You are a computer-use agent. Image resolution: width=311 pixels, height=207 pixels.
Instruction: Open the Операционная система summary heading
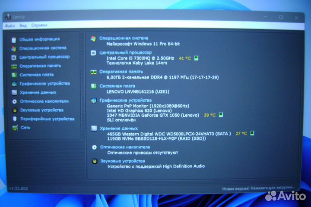(124, 38)
